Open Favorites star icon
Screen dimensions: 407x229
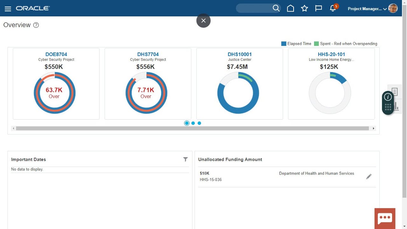pyautogui.click(x=305, y=8)
